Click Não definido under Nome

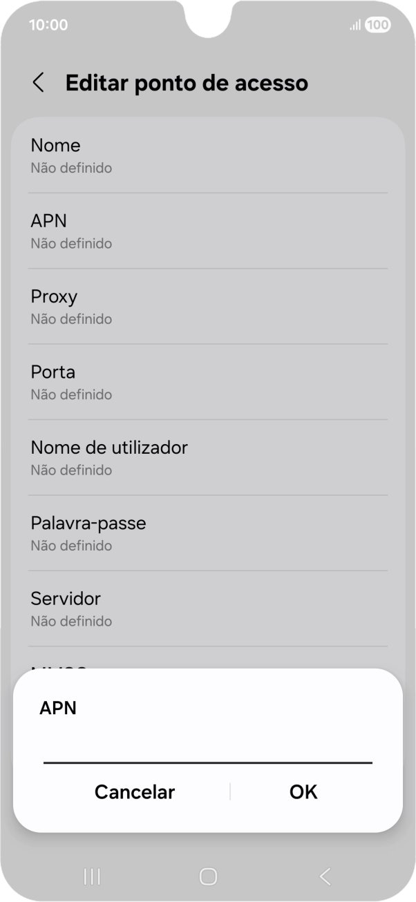click(x=70, y=168)
